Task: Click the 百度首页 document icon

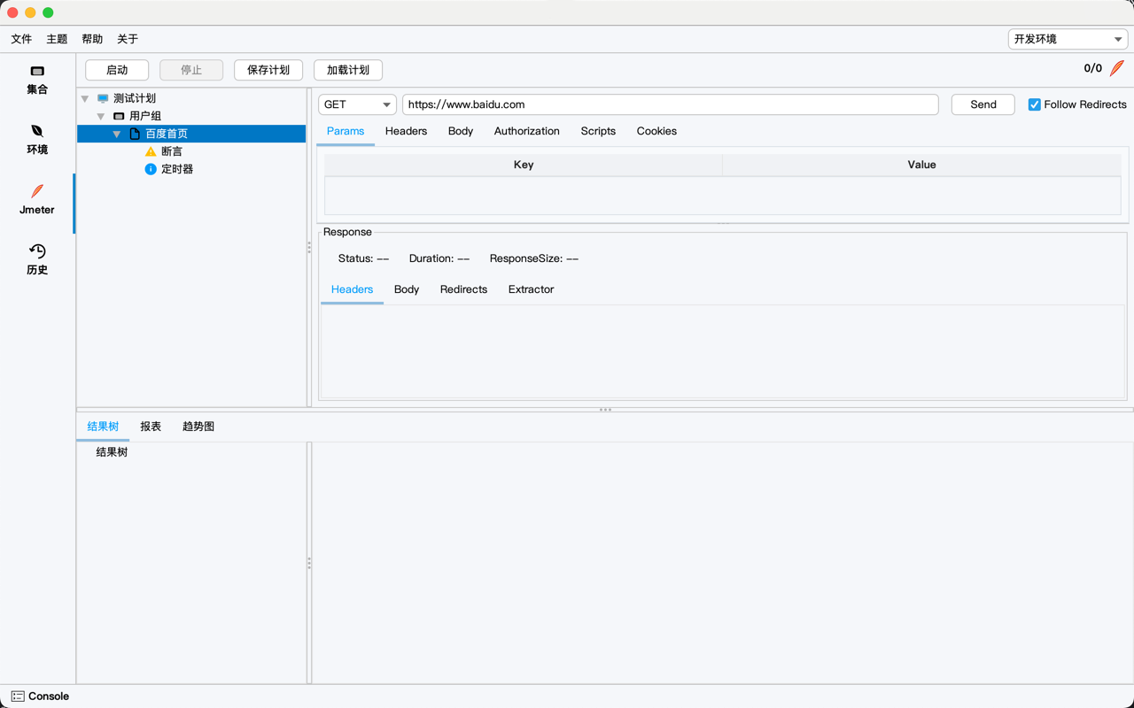Action: [x=135, y=134]
